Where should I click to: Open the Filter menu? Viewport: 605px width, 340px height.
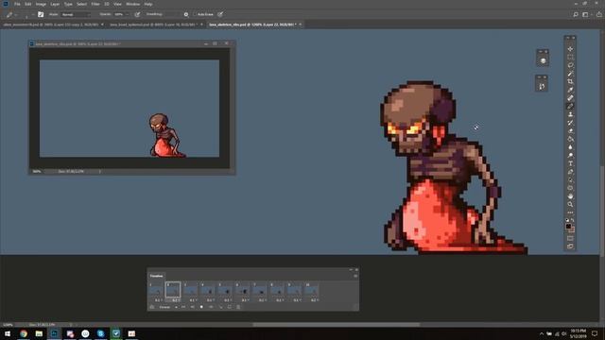(95, 4)
